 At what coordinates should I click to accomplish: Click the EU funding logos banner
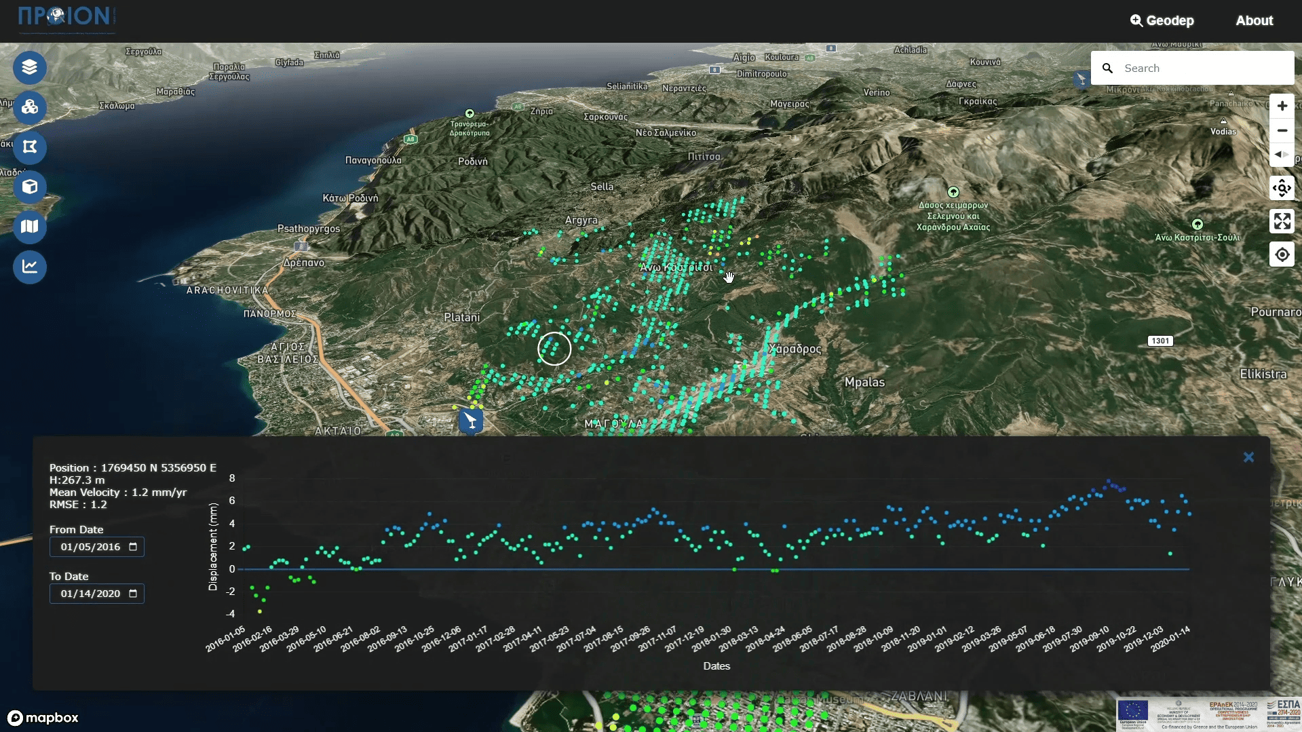[1208, 715]
